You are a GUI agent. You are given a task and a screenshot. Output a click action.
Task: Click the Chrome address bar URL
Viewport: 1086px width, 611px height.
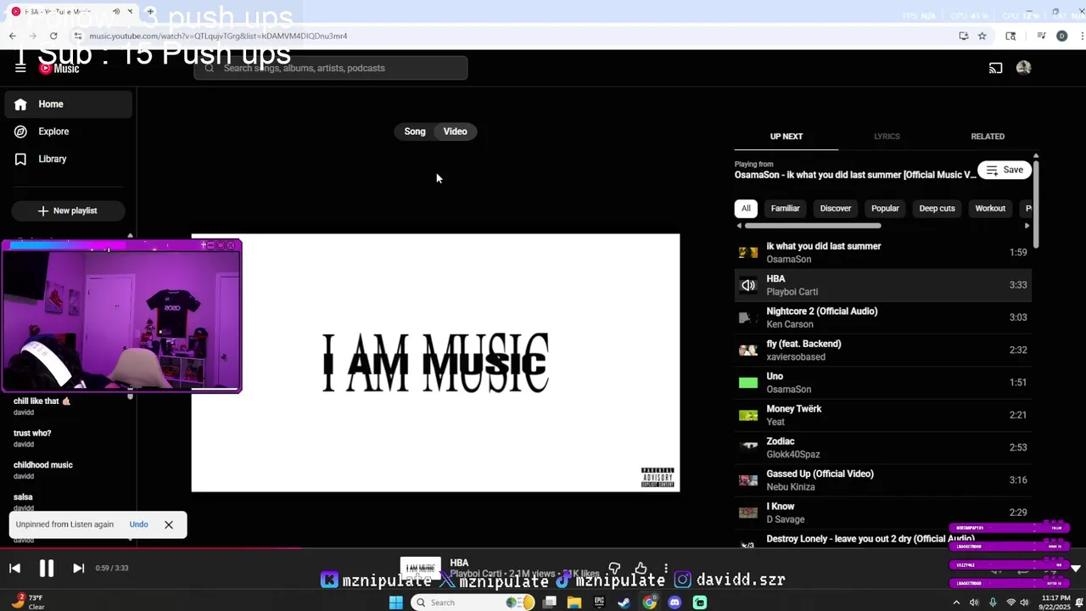(x=218, y=36)
